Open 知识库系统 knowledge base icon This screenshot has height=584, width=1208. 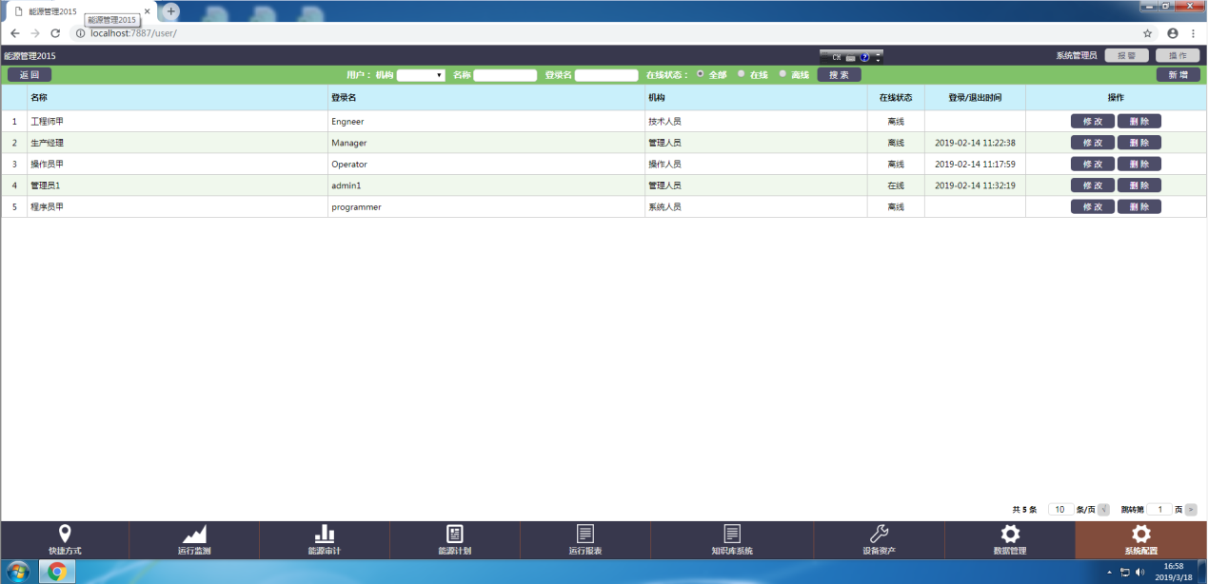[x=731, y=534]
